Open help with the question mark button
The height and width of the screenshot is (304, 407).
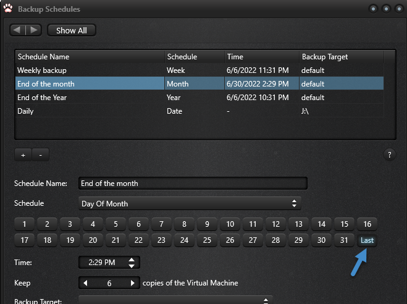tap(389, 155)
